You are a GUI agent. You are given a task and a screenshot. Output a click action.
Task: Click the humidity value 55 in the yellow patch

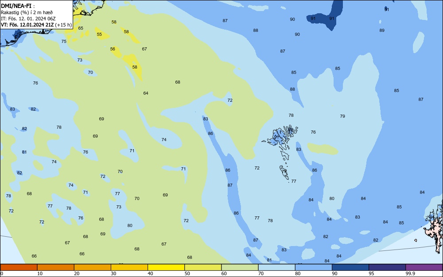(99, 34)
